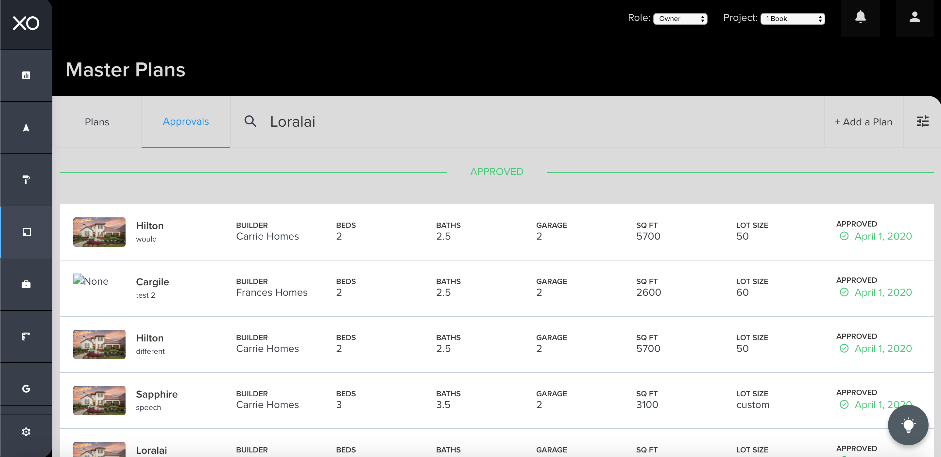Open the navigation arrow sidebar icon
Viewport: 941px width, 457px height.
pos(26,128)
